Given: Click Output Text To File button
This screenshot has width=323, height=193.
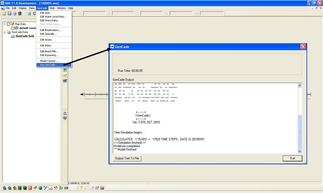Looking at the screenshot, I should coord(127,158).
